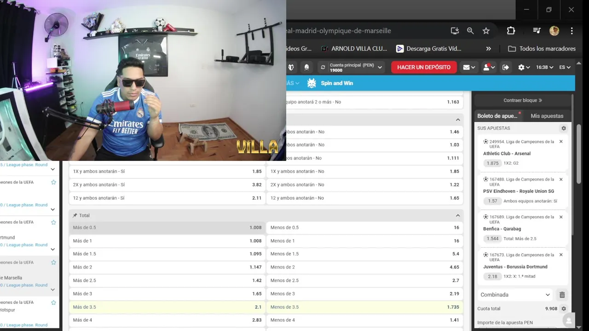
Task: Open the media control playlist icon
Action: click(537, 31)
